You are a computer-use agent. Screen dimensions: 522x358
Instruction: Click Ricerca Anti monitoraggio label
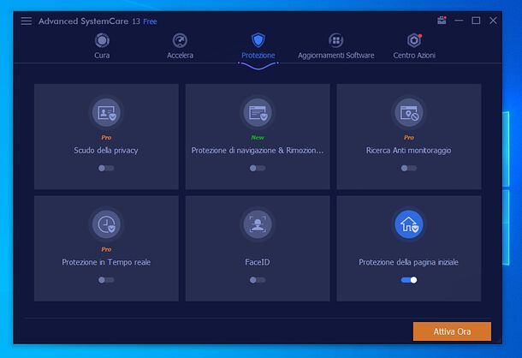pos(409,151)
